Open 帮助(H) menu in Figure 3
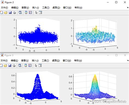 78,60
